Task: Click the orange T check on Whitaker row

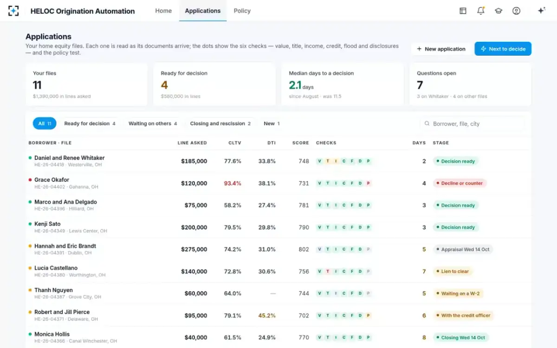Action: [x=328, y=161]
